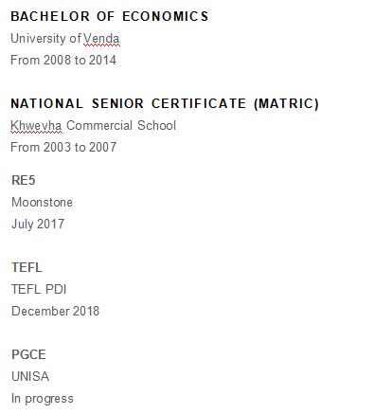The width and height of the screenshot is (375, 414).
Task: Click the misspelled word Venda
Action: pyautogui.click(x=101, y=39)
